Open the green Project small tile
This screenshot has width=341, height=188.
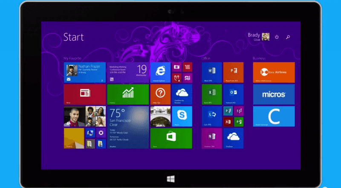239,122
